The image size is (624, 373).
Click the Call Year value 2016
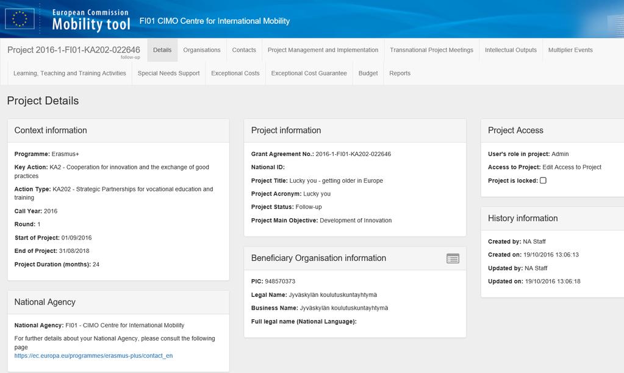[51, 211]
